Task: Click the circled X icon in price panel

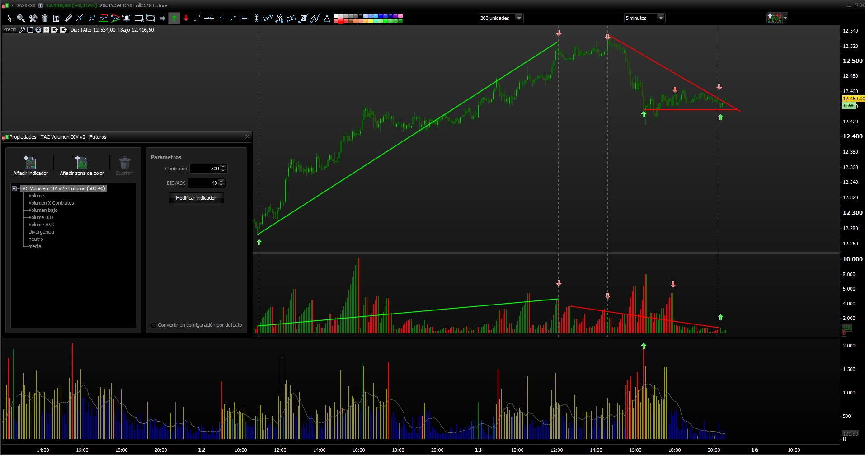Action: coord(38,30)
